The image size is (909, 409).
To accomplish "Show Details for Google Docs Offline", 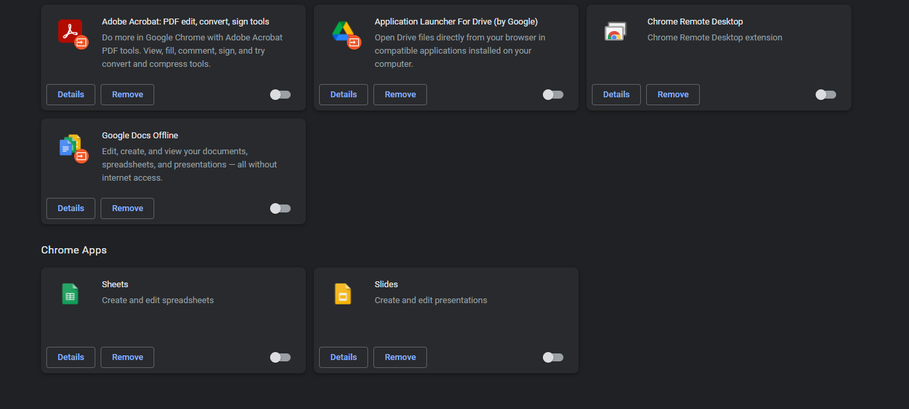I will tap(71, 208).
